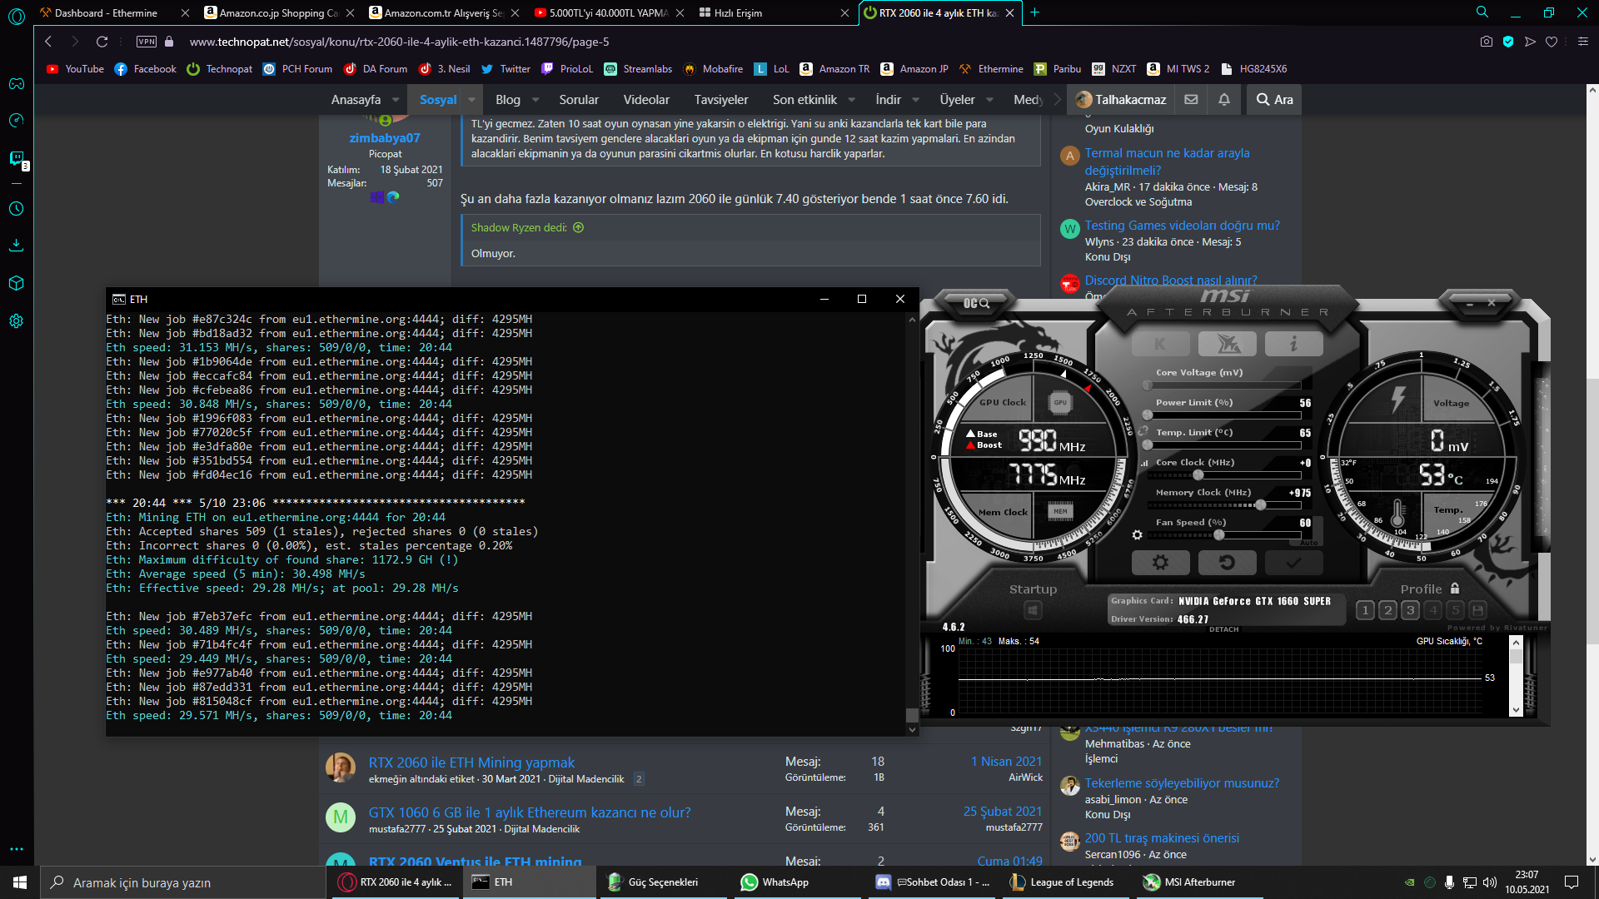1599x899 pixels.
Task: Click the Memory Clock slider handle
Action: (1261, 505)
